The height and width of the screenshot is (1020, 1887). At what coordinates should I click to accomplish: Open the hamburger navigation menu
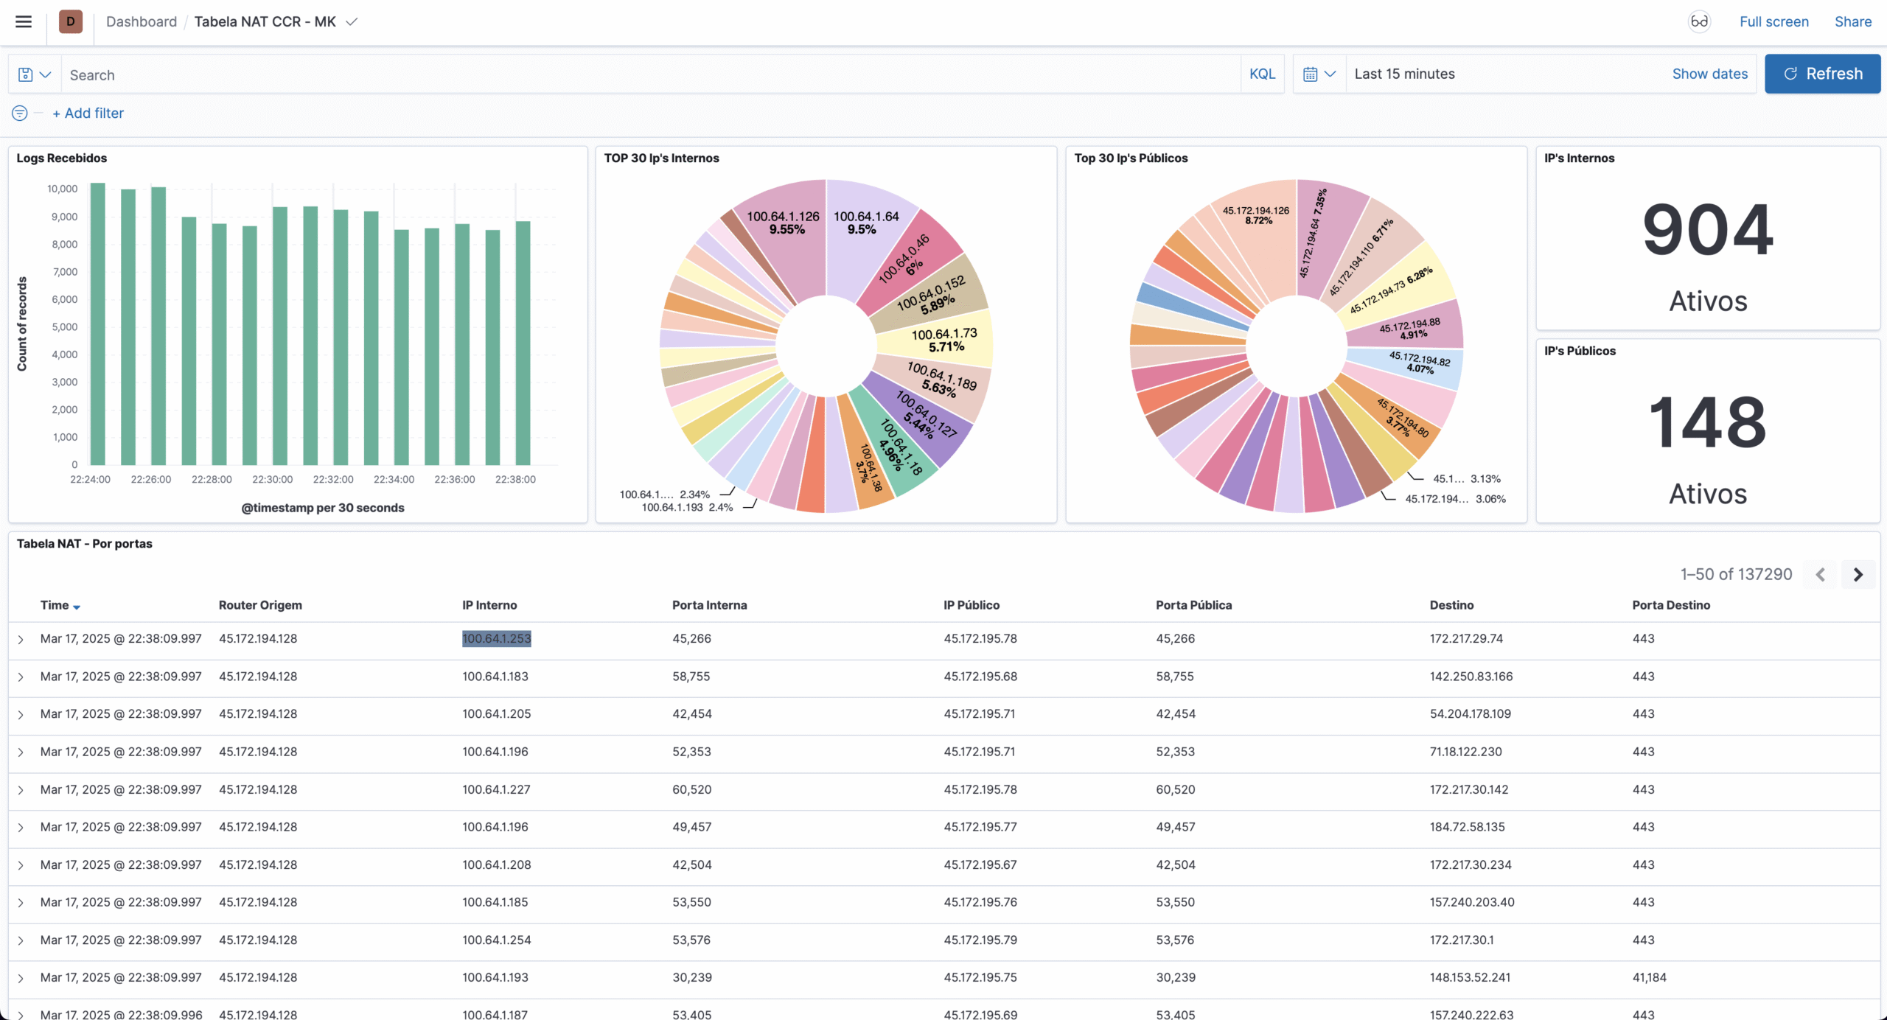coord(24,21)
